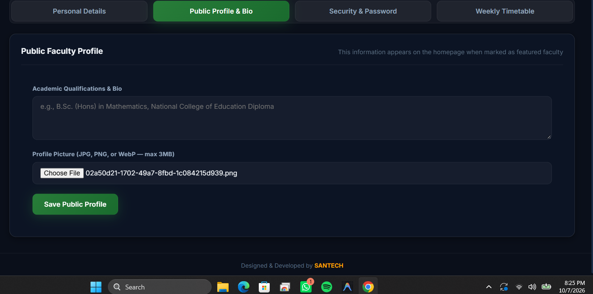
Task: Click the battery status tray icon
Action: (546, 287)
